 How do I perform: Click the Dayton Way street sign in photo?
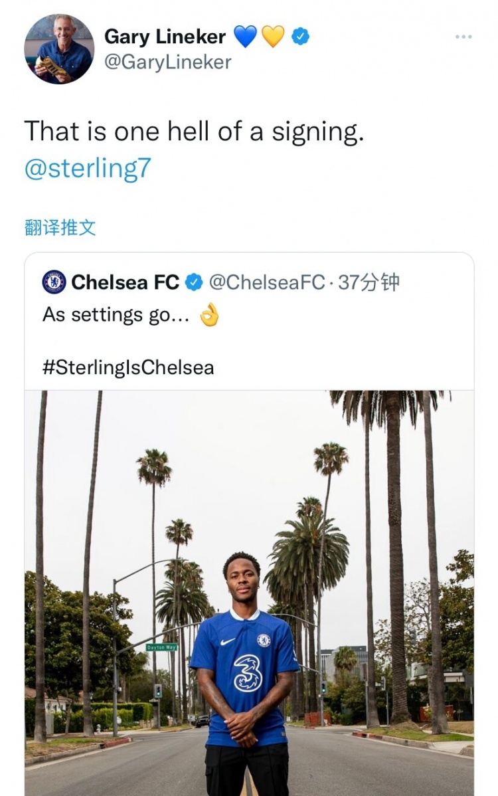click(161, 647)
